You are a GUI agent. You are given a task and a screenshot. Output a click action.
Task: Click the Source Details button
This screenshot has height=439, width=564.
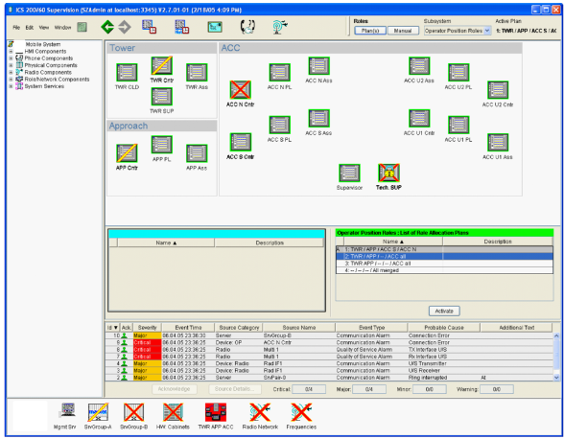[x=234, y=389]
